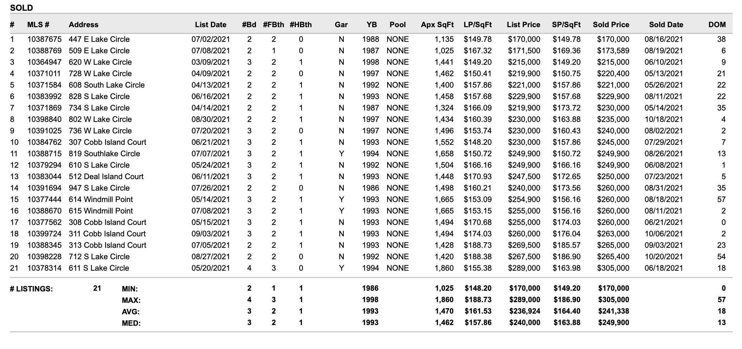Click the SP/SqFt column header

pyautogui.click(x=566, y=25)
